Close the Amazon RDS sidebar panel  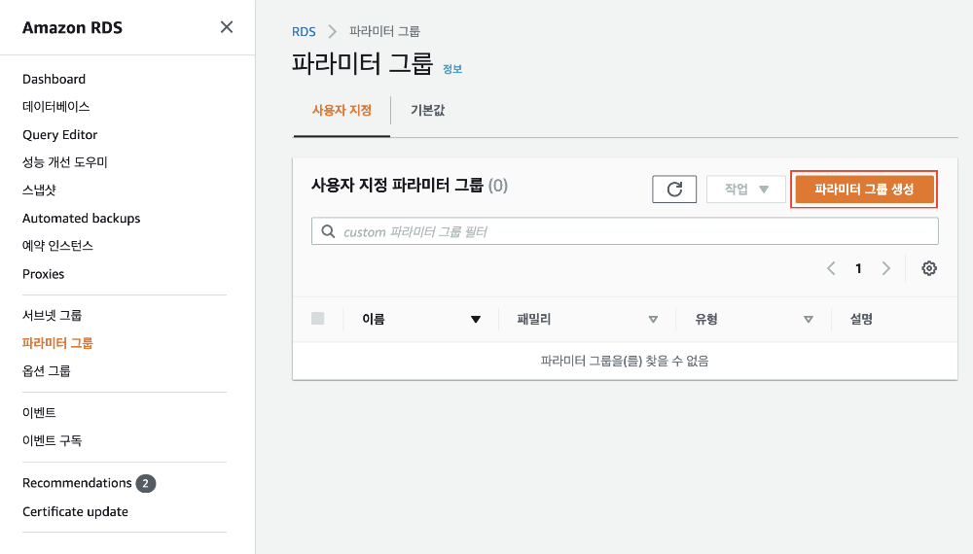coord(227,27)
